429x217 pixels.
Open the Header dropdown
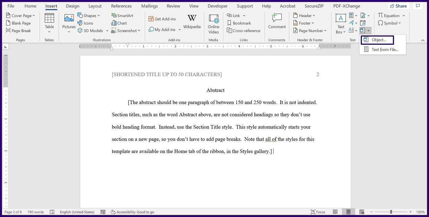click(x=304, y=15)
